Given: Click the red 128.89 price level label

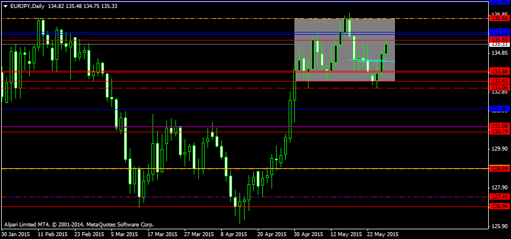Looking at the screenshot, I should [499, 169].
